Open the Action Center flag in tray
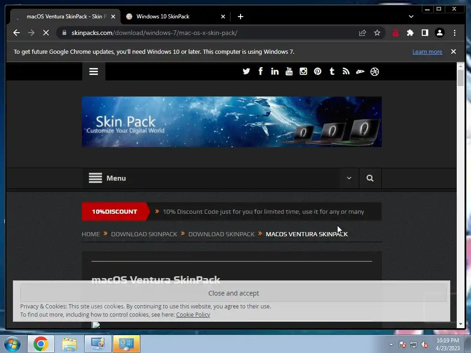This screenshot has width=471, height=353. pos(402,345)
